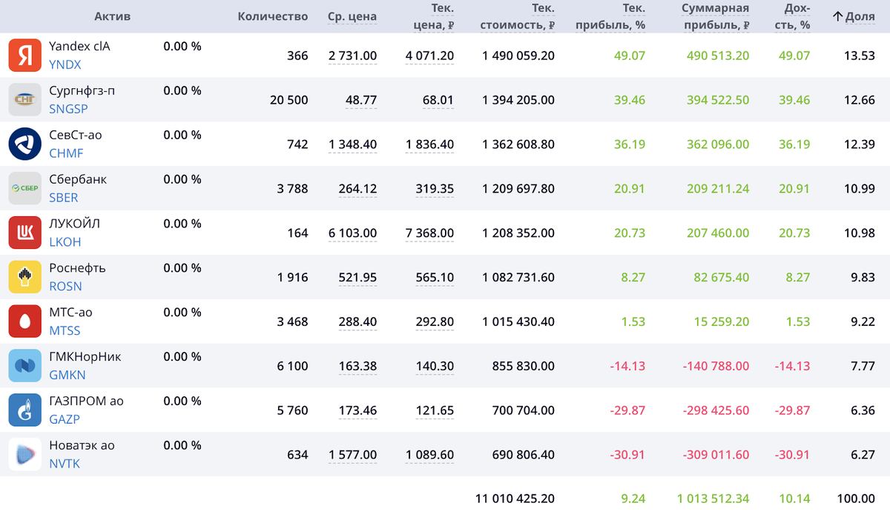Open the GAZP ticker link
The height and width of the screenshot is (517, 890).
(65, 419)
